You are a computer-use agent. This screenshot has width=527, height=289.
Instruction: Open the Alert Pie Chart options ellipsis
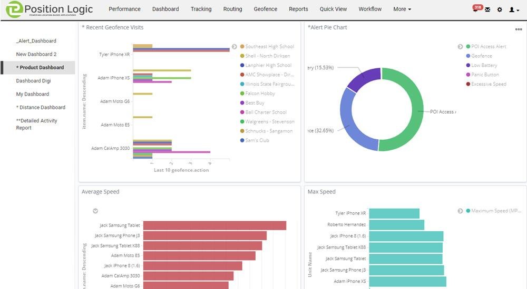[519, 29]
